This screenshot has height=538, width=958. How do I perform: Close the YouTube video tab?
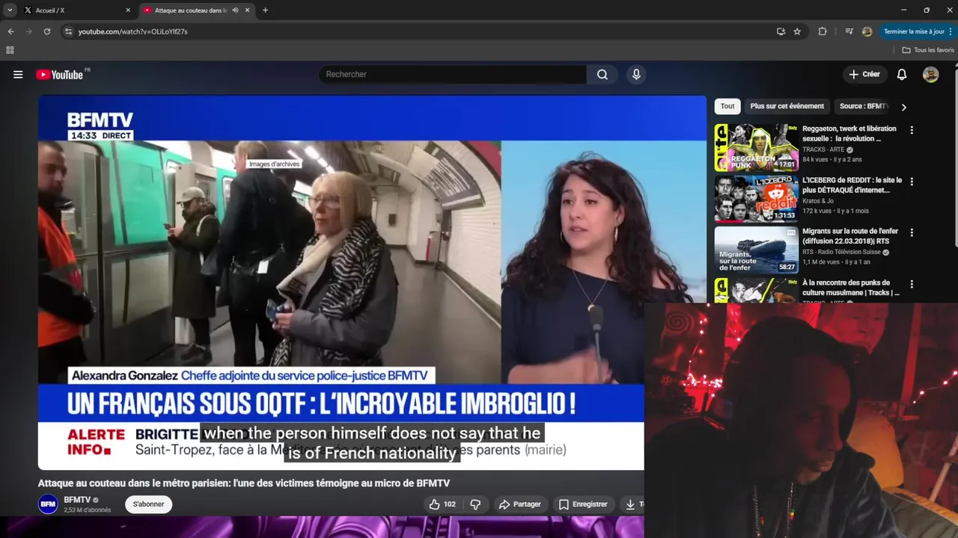(x=247, y=10)
